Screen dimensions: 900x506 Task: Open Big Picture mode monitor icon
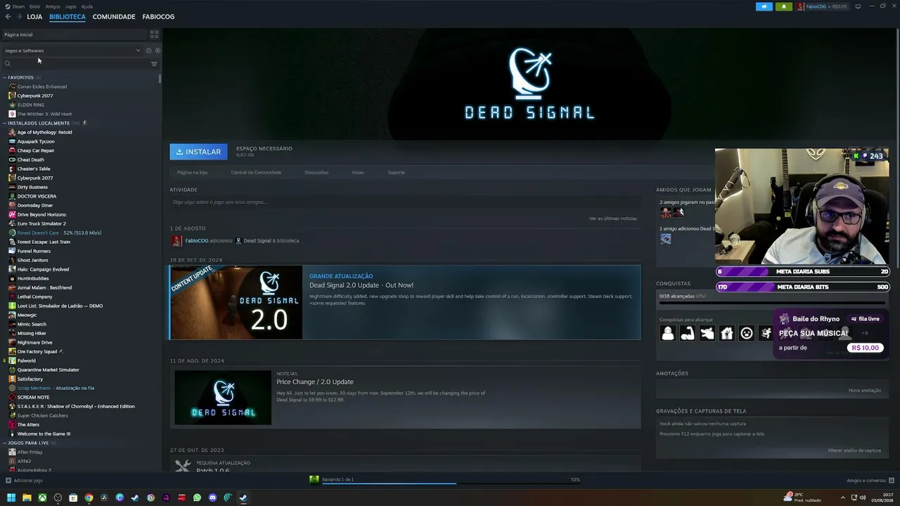[858, 6]
